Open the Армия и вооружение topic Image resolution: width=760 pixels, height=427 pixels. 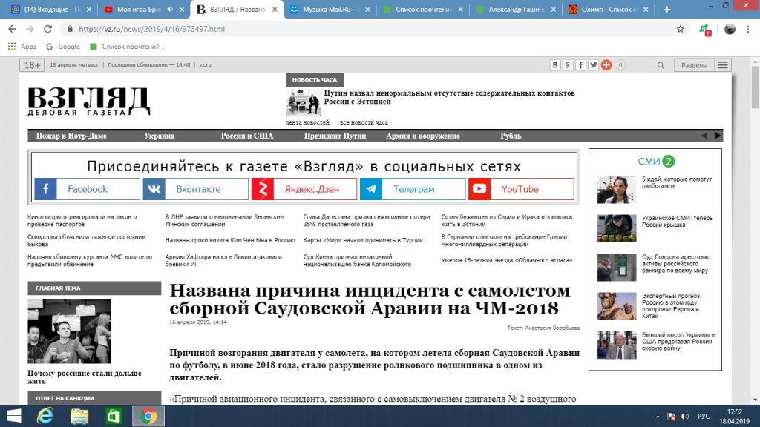[423, 136]
